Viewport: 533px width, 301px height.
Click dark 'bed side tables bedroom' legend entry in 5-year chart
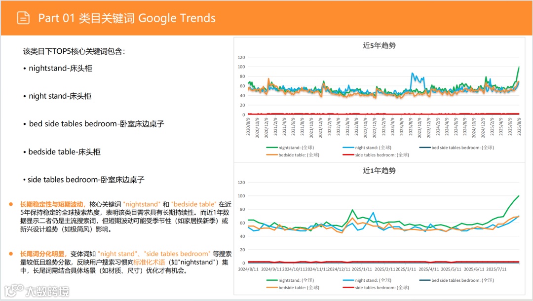(457, 148)
